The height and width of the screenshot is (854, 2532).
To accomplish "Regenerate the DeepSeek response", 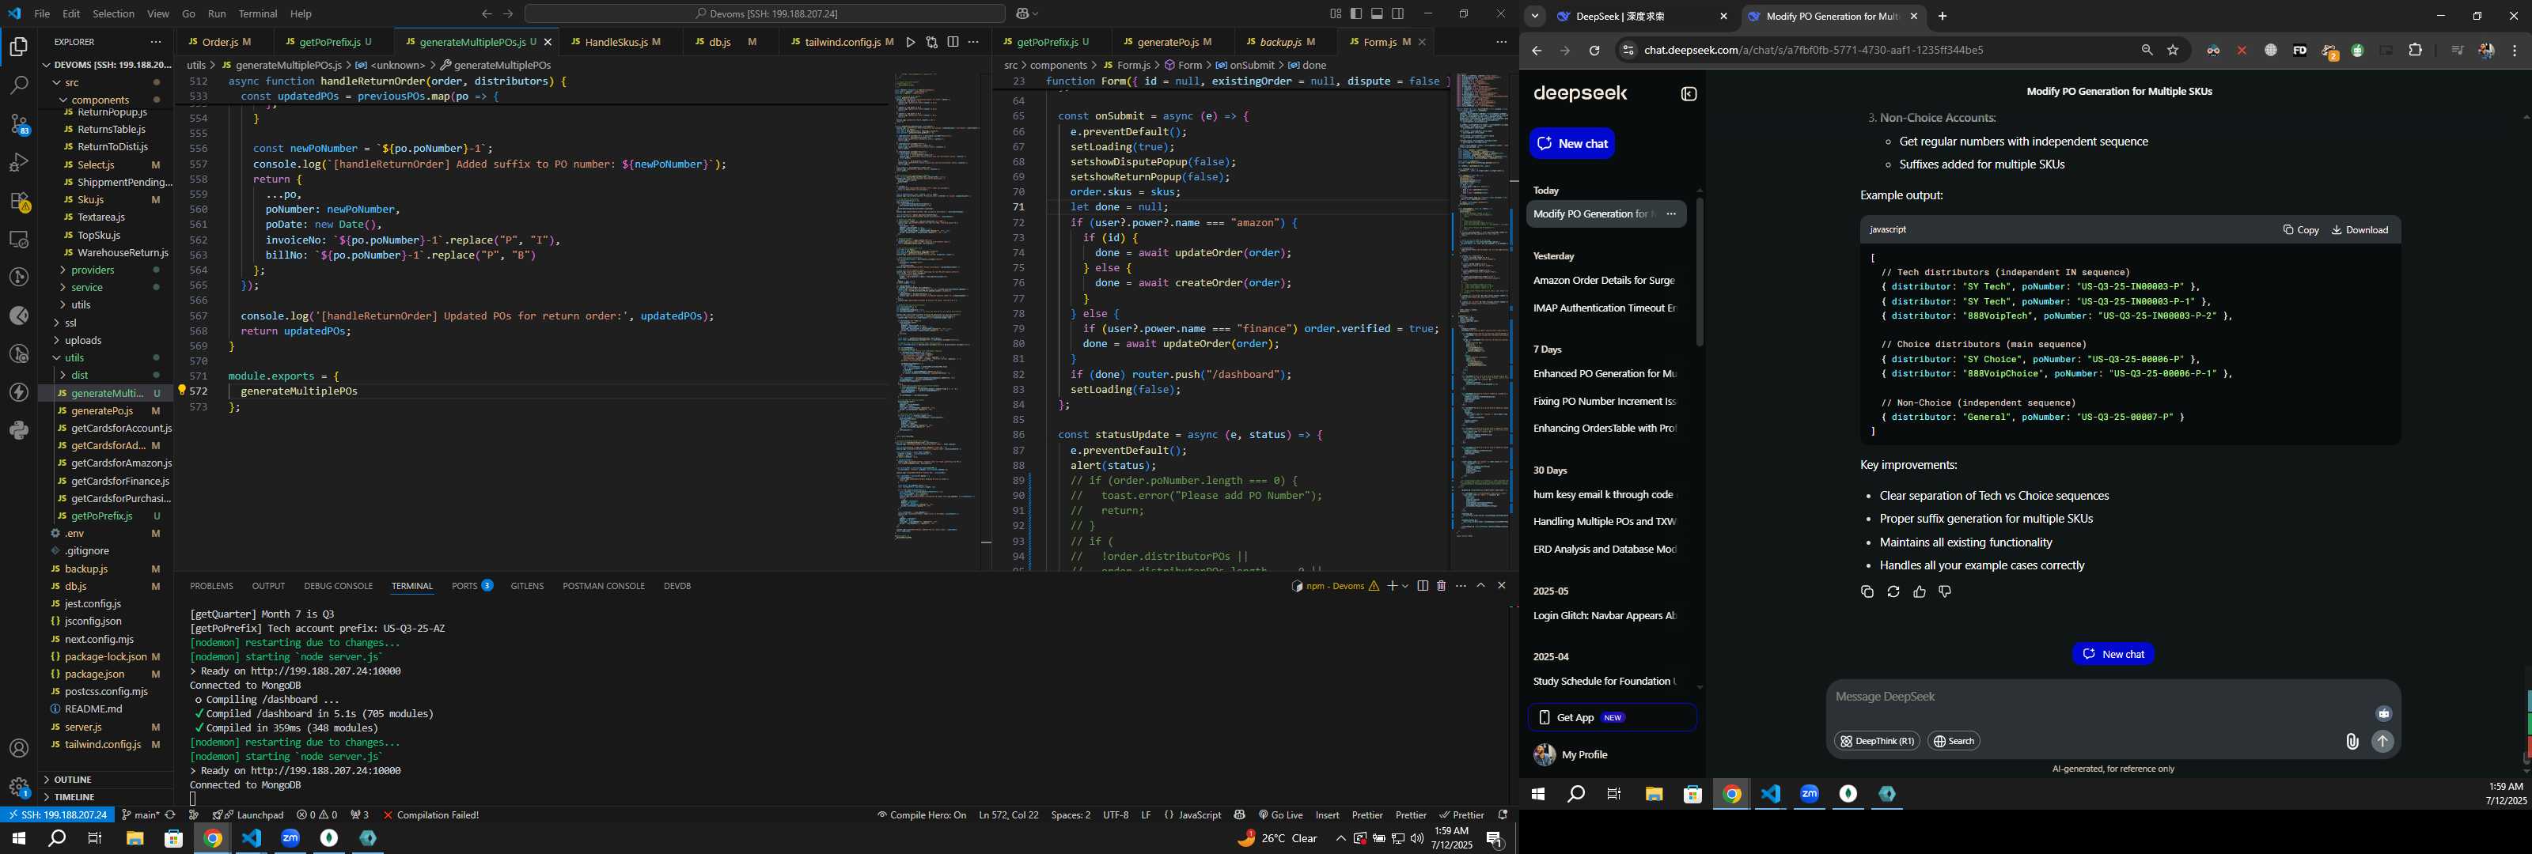I will pyautogui.click(x=1893, y=591).
